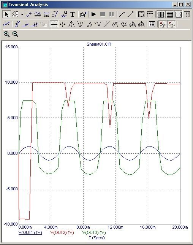Click the Shema01.CIR plot title
The width and height of the screenshot is (193, 245).
click(99, 44)
